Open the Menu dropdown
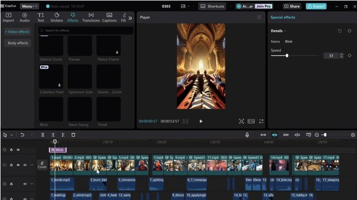This screenshot has height=200, width=357. tap(29, 7)
